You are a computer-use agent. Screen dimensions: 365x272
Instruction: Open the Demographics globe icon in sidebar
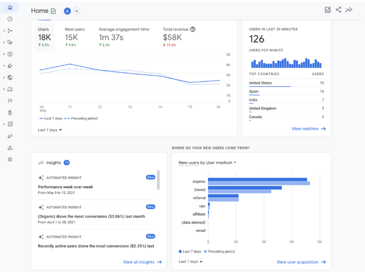coord(10,78)
